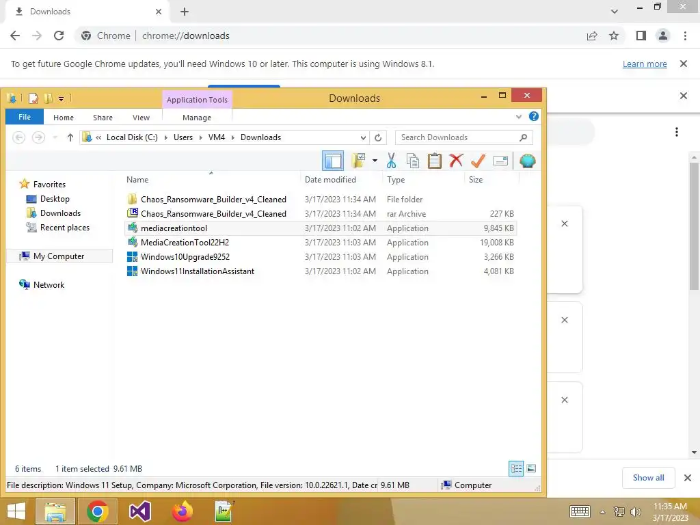Open Firefox from the taskbar
The width and height of the screenshot is (700, 525).
182,511
